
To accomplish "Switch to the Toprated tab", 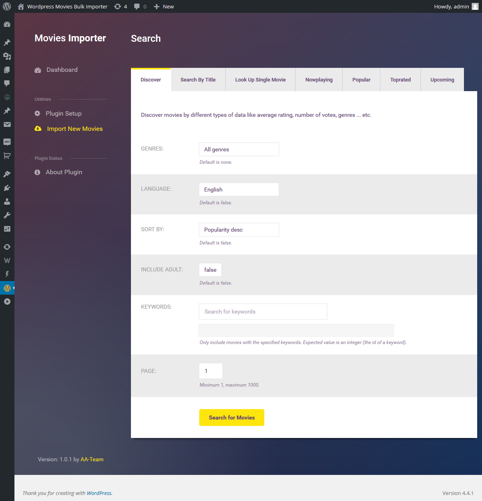I will [x=400, y=80].
